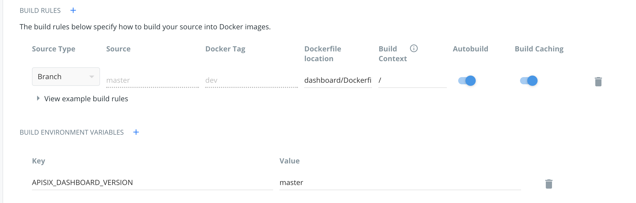This screenshot has height=203, width=636.
Task: Edit the Docker Tag field showing dev
Action: click(x=251, y=80)
